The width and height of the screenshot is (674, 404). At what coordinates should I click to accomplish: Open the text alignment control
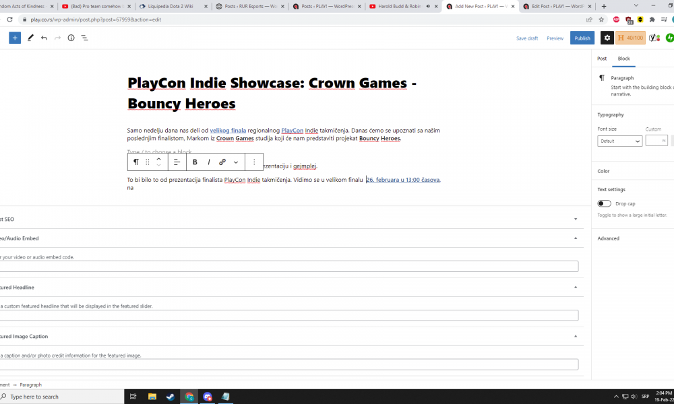pos(176,162)
